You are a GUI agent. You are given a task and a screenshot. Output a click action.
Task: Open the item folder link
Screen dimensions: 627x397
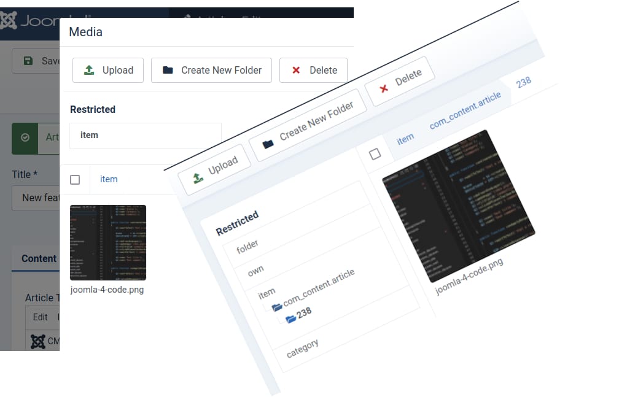[x=108, y=179]
